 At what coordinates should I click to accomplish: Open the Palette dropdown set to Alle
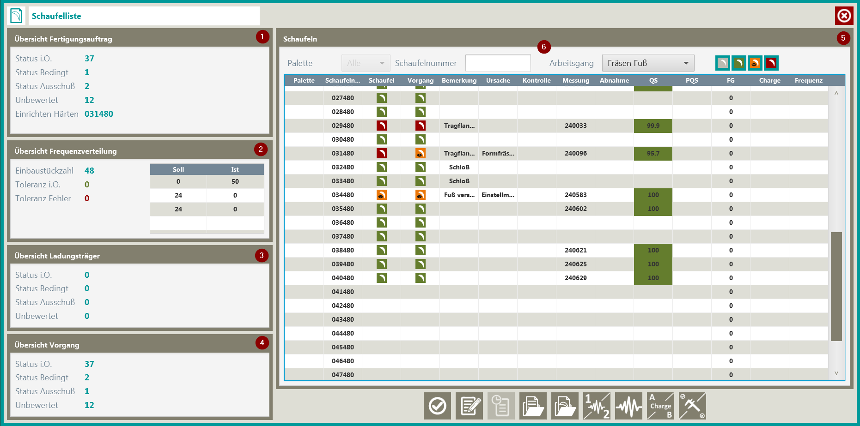[x=366, y=63]
